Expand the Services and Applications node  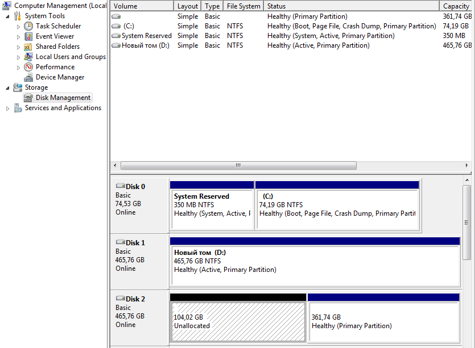[x=7, y=108]
